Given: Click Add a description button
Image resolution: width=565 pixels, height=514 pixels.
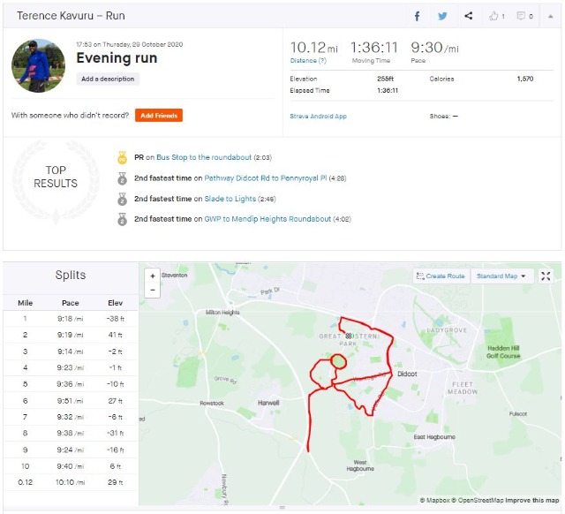Looking at the screenshot, I should pyautogui.click(x=108, y=79).
